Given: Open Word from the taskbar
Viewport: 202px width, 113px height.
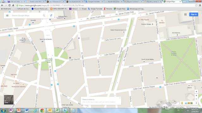Looking at the screenshot, I should point(27,110).
